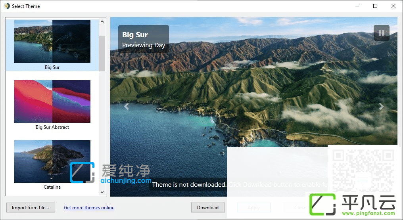Select the Big Sur Abstract theme thumbnail
Viewport: 403px width, 220px height.
[x=52, y=101]
